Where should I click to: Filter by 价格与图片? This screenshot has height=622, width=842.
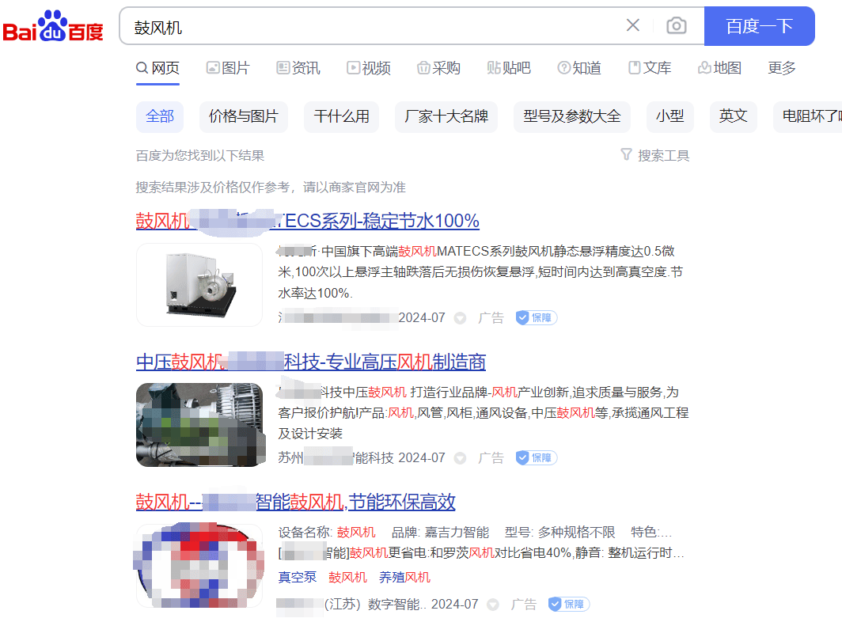[243, 116]
